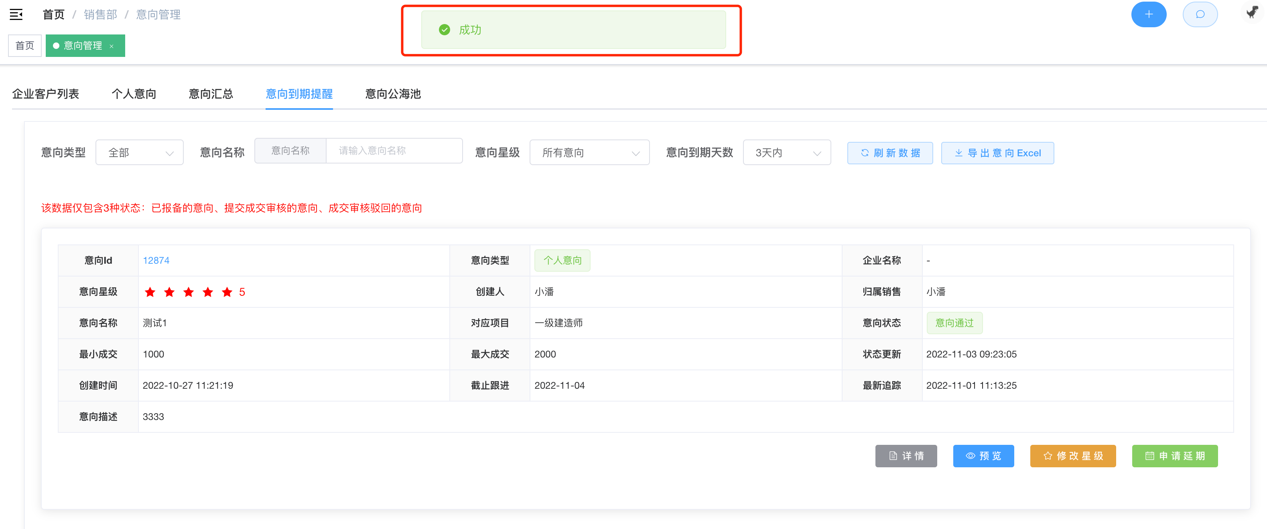Click the first red star rating
The image size is (1267, 529).
coord(150,292)
